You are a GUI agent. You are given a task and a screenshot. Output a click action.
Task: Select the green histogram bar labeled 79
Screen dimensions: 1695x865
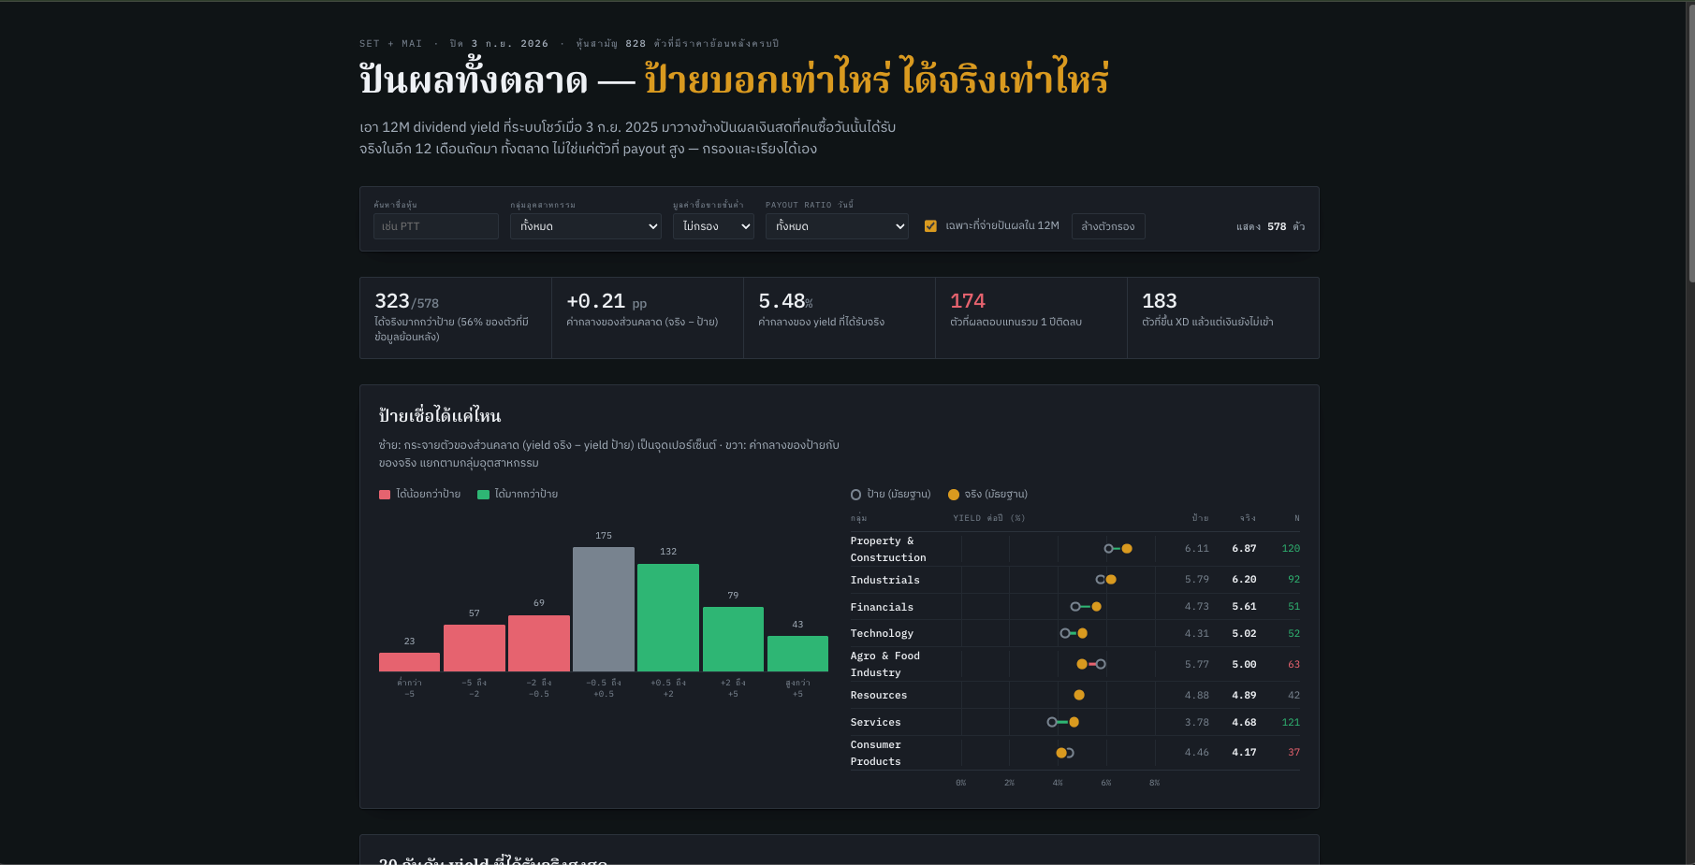click(x=733, y=639)
